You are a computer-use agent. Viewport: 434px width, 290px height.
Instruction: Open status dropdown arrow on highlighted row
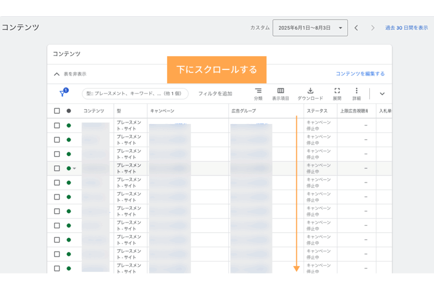[x=75, y=168]
